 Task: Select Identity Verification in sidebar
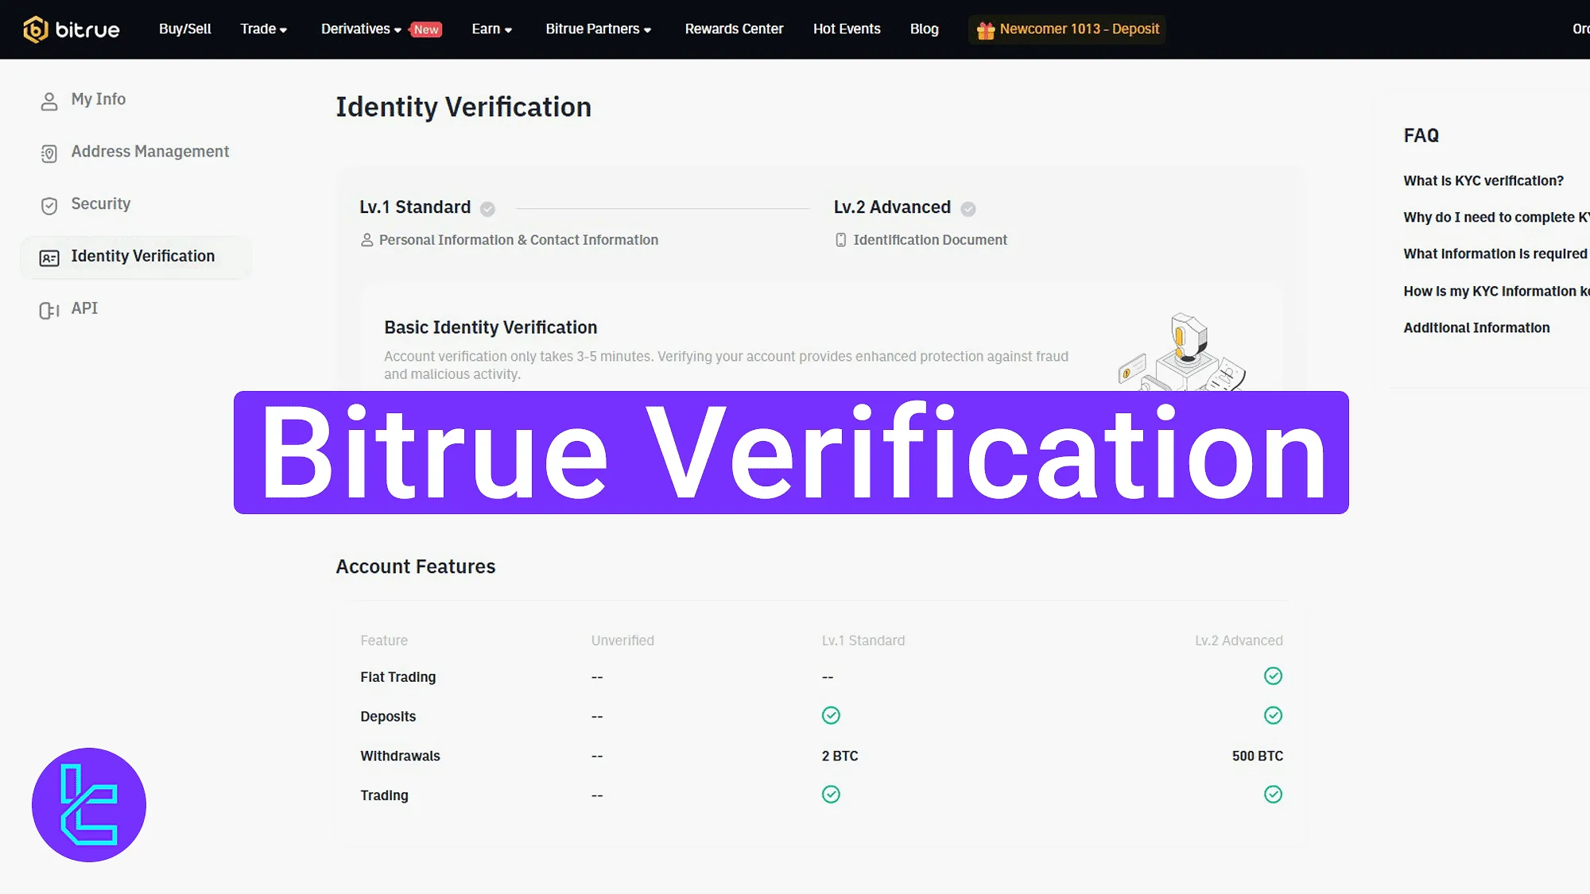click(x=137, y=257)
